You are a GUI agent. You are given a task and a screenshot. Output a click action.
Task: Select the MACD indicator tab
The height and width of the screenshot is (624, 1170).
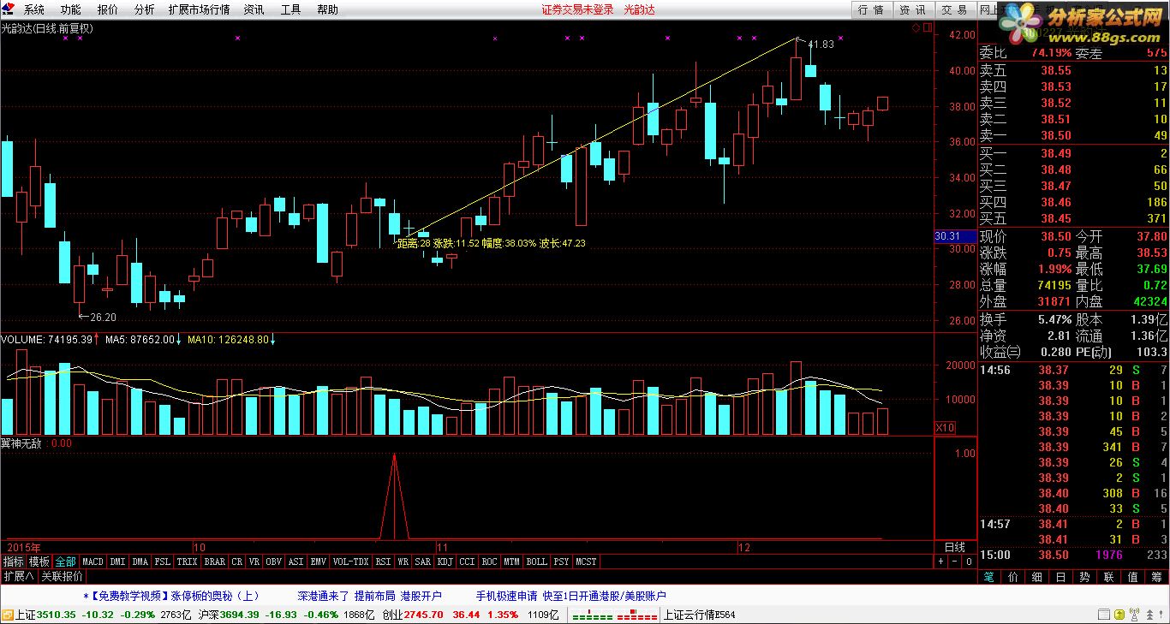pyautogui.click(x=93, y=562)
